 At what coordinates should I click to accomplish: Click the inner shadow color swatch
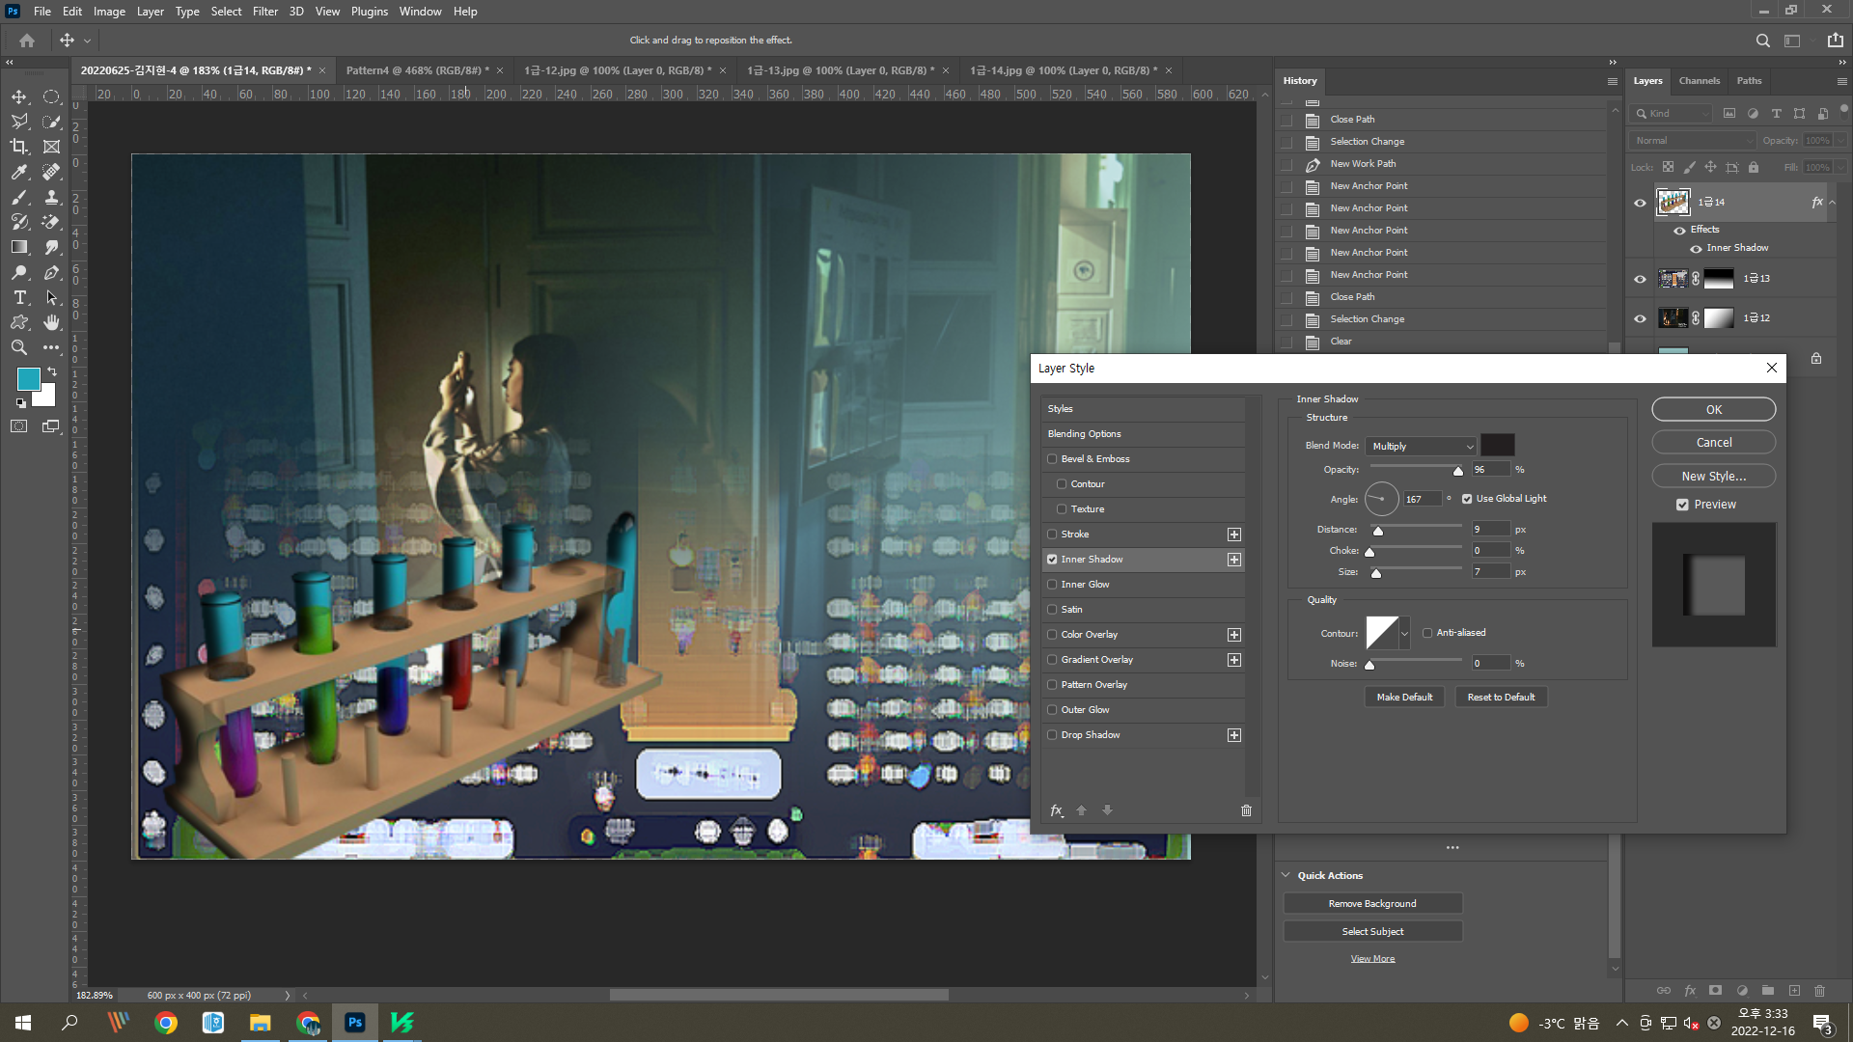click(x=1497, y=445)
